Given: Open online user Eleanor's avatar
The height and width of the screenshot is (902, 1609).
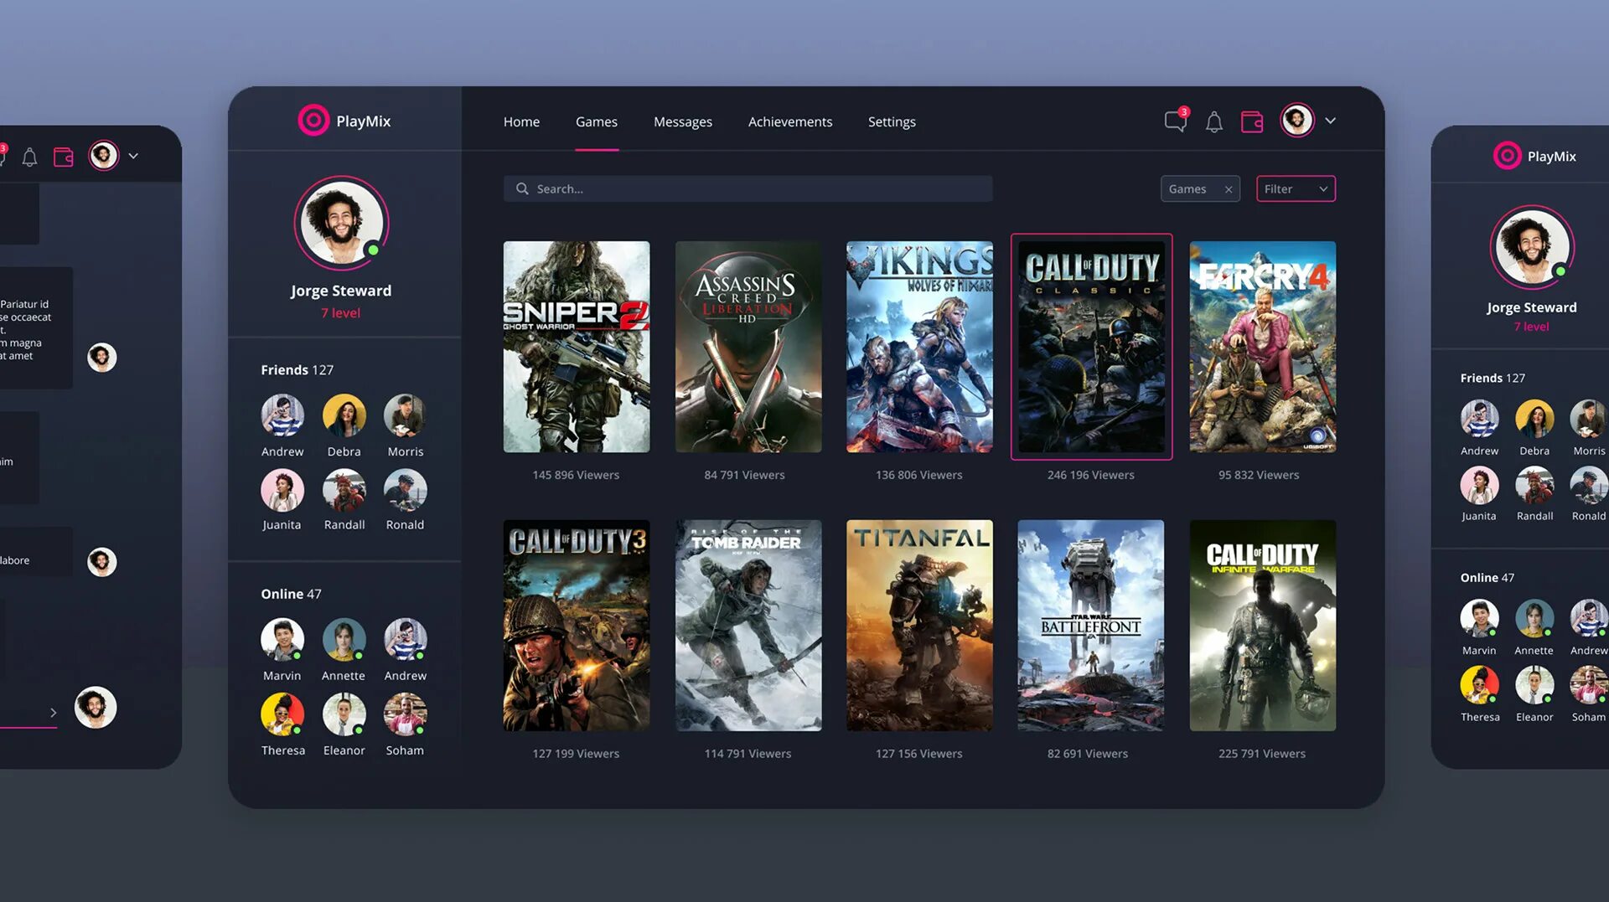Looking at the screenshot, I should (x=344, y=714).
